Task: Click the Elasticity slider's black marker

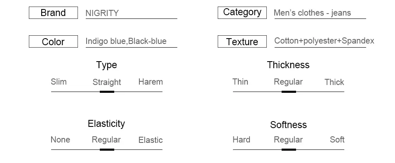Action: tap(107, 150)
